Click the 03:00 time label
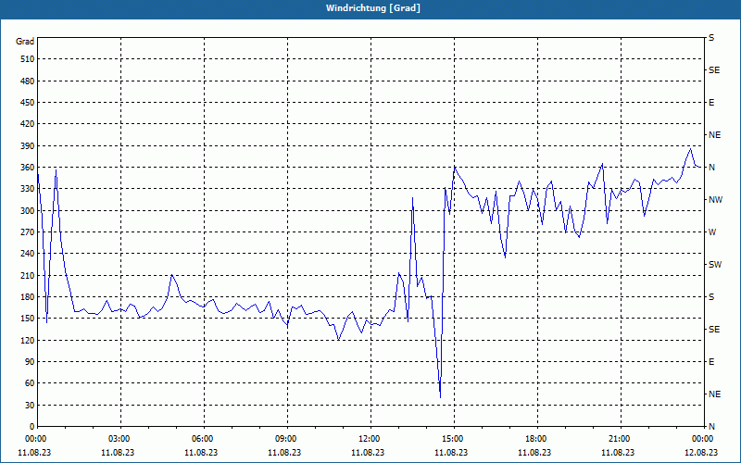Screen dimensions: 741x463 (119, 439)
